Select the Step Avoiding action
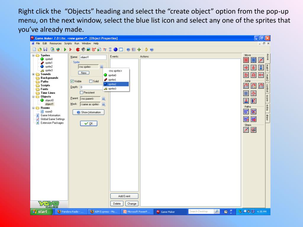The height and width of the screenshot is (227, 303). 253,130
